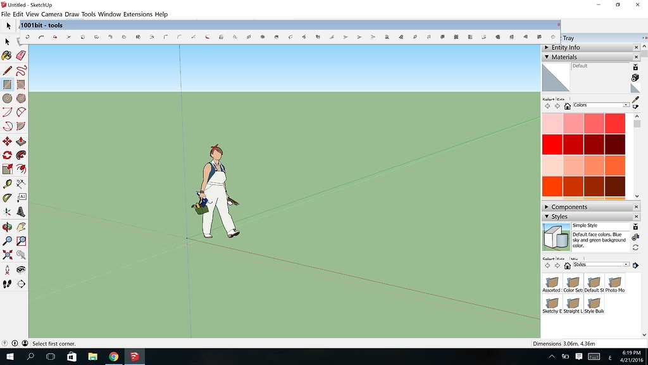This screenshot has width=648, height=365.
Task: Select the Rectangle tool
Action: 7,84
